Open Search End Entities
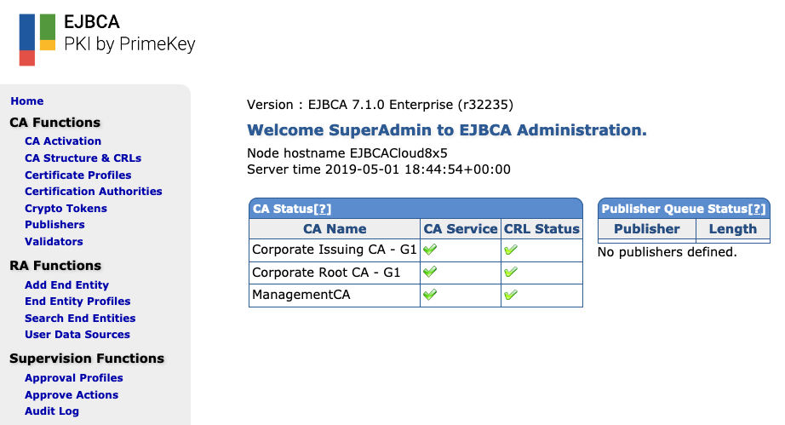Image resolution: width=785 pixels, height=425 pixels. point(80,319)
